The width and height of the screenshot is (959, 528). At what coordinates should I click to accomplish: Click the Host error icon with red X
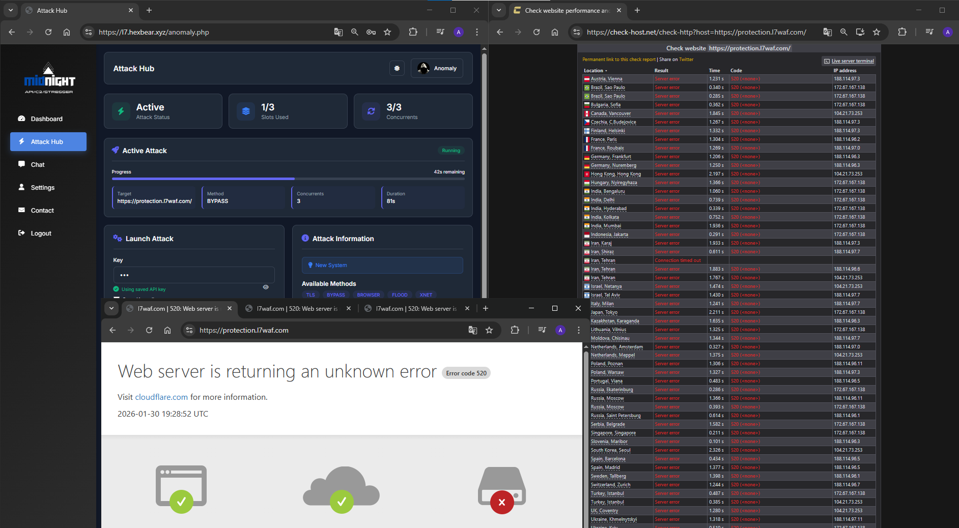pyautogui.click(x=502, y=490)
